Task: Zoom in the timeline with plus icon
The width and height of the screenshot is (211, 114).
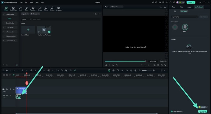Action: pyautogui.click(x=154, y=71)
